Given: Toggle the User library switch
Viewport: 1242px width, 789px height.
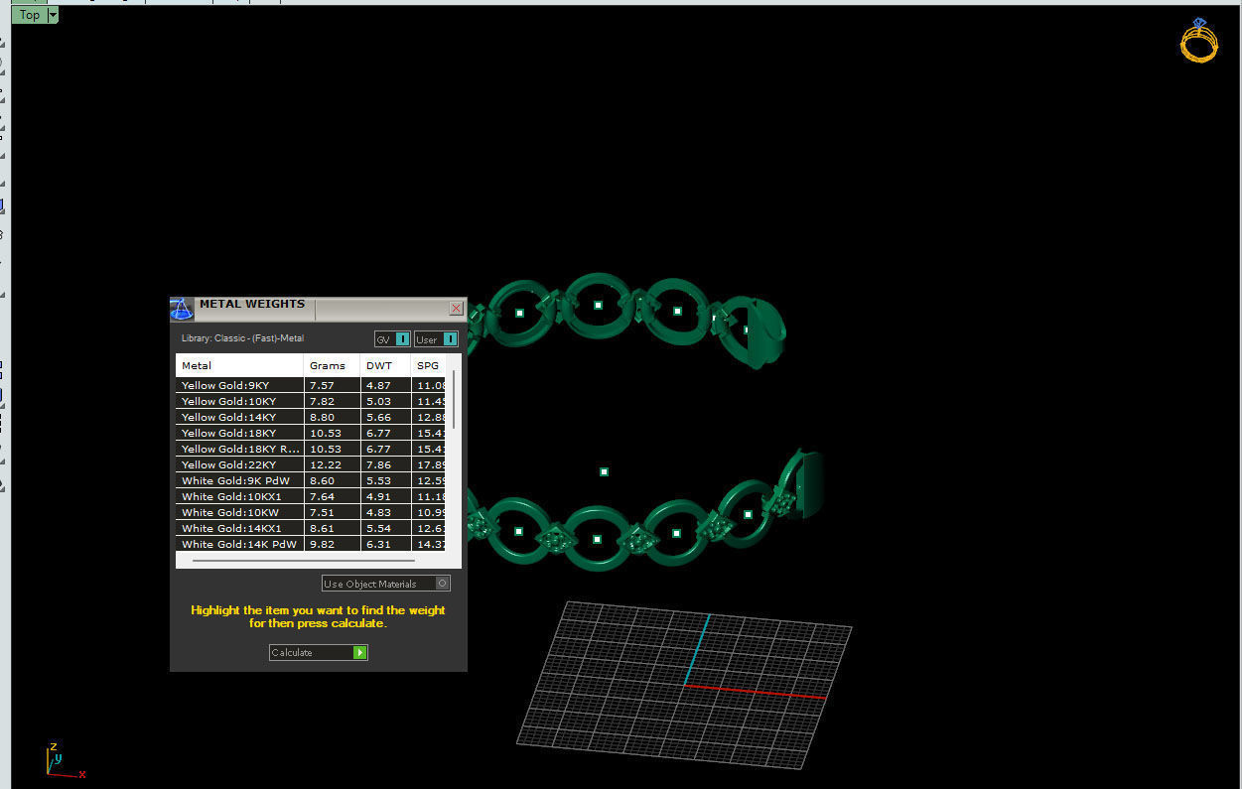Looking at the screenshot, I should pos(436,339).
